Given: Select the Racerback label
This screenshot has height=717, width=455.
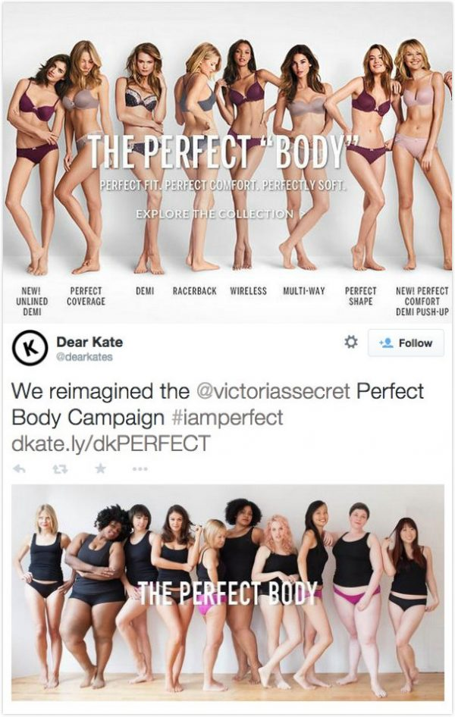Looking at the screenshot, I should (194, 291).
